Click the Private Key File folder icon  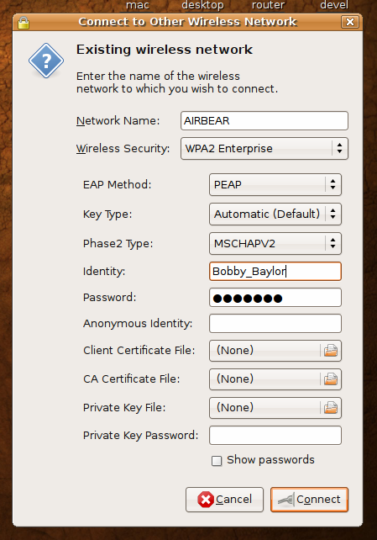[331, 408]
